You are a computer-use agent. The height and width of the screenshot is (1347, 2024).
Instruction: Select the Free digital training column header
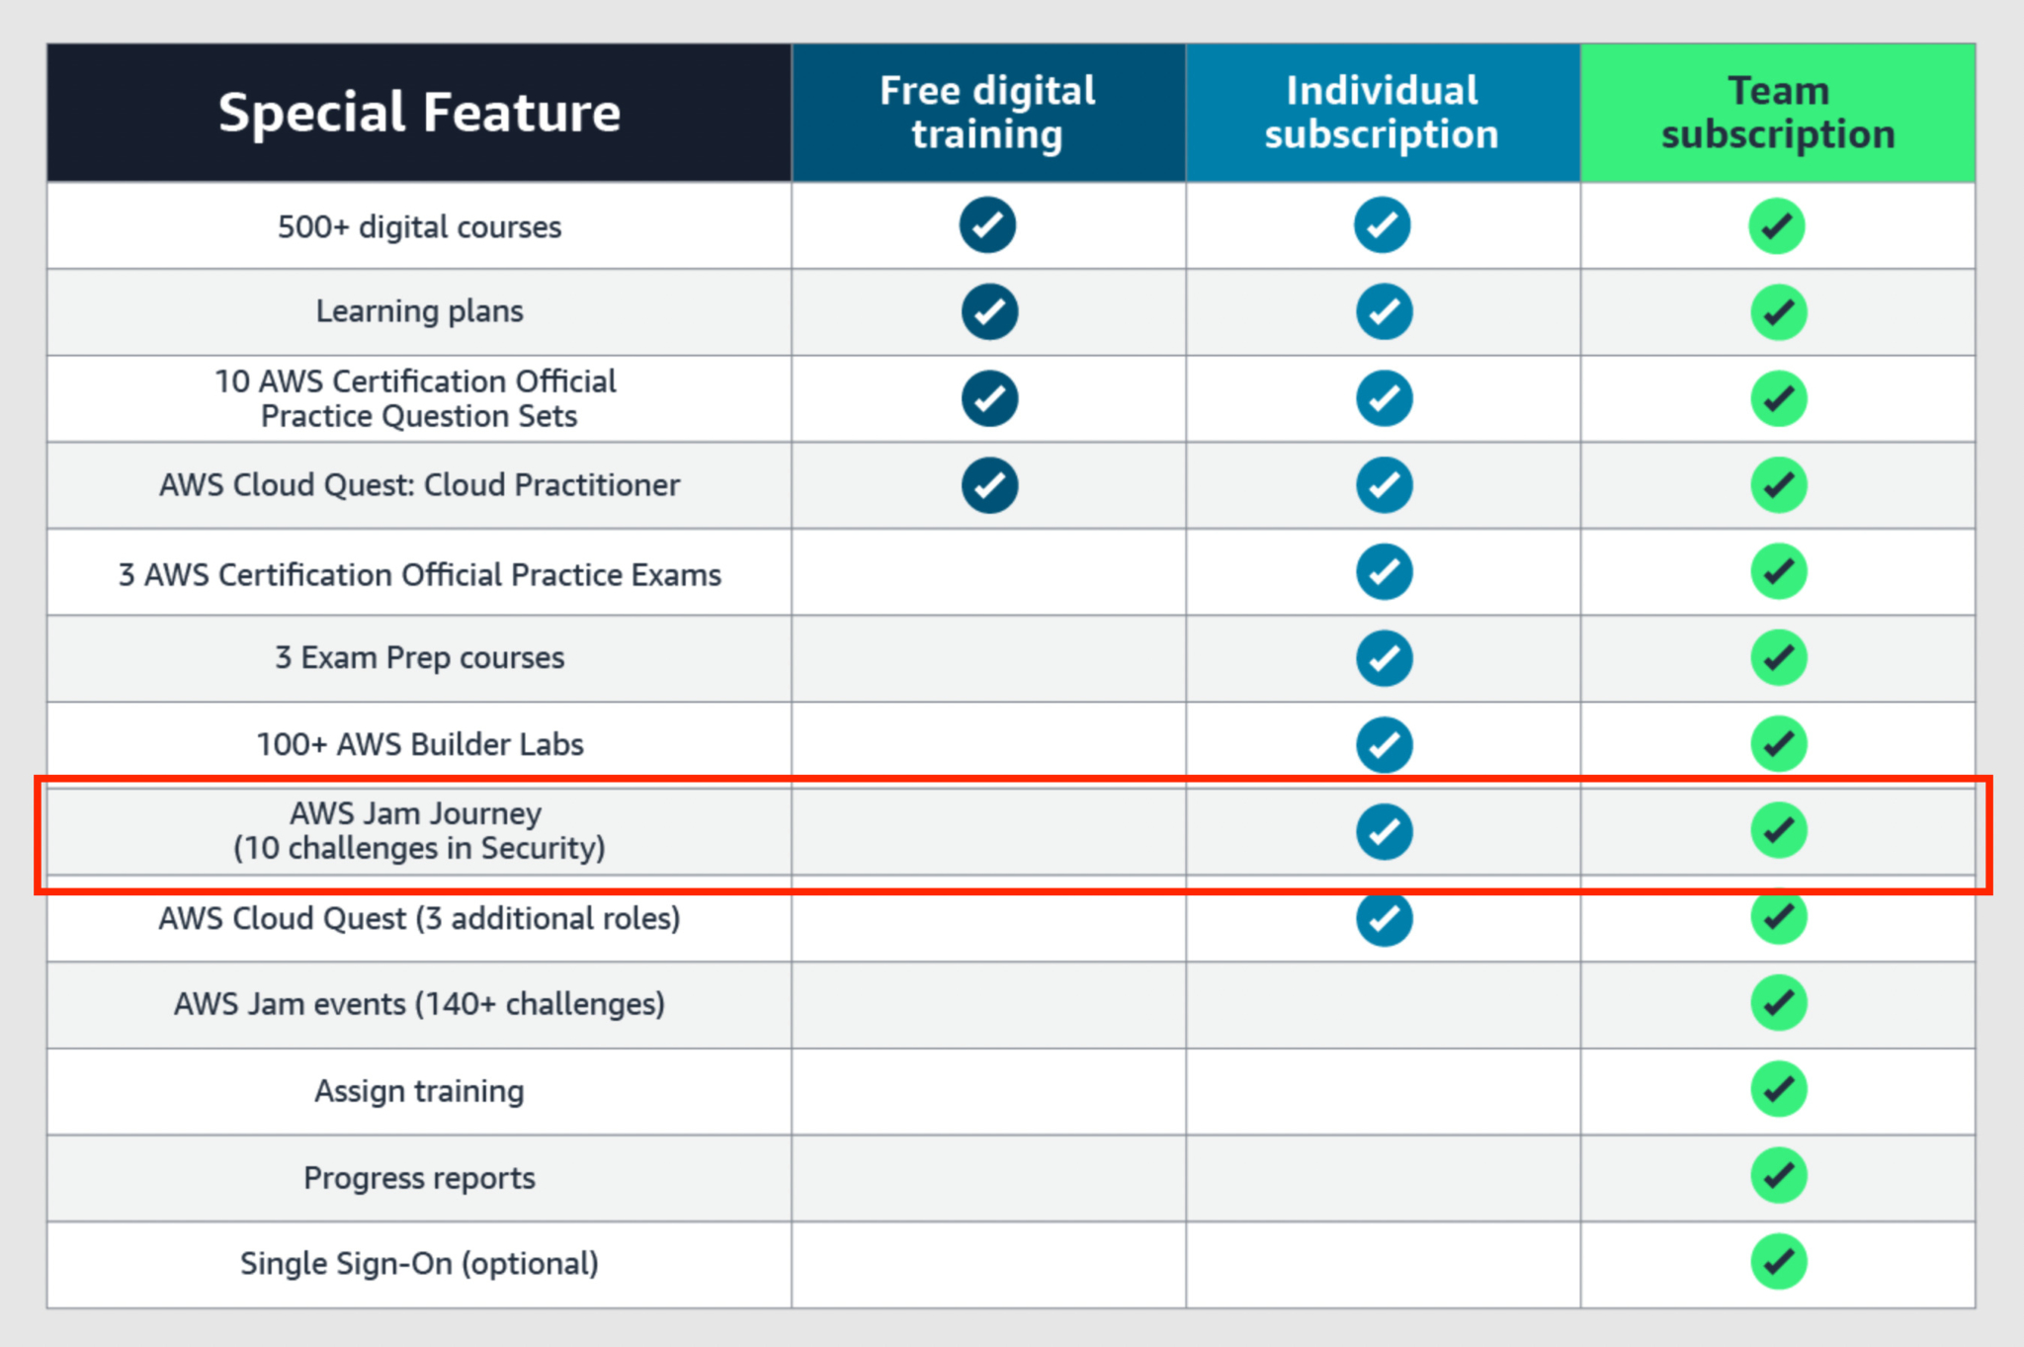click(x=987, y=113)
